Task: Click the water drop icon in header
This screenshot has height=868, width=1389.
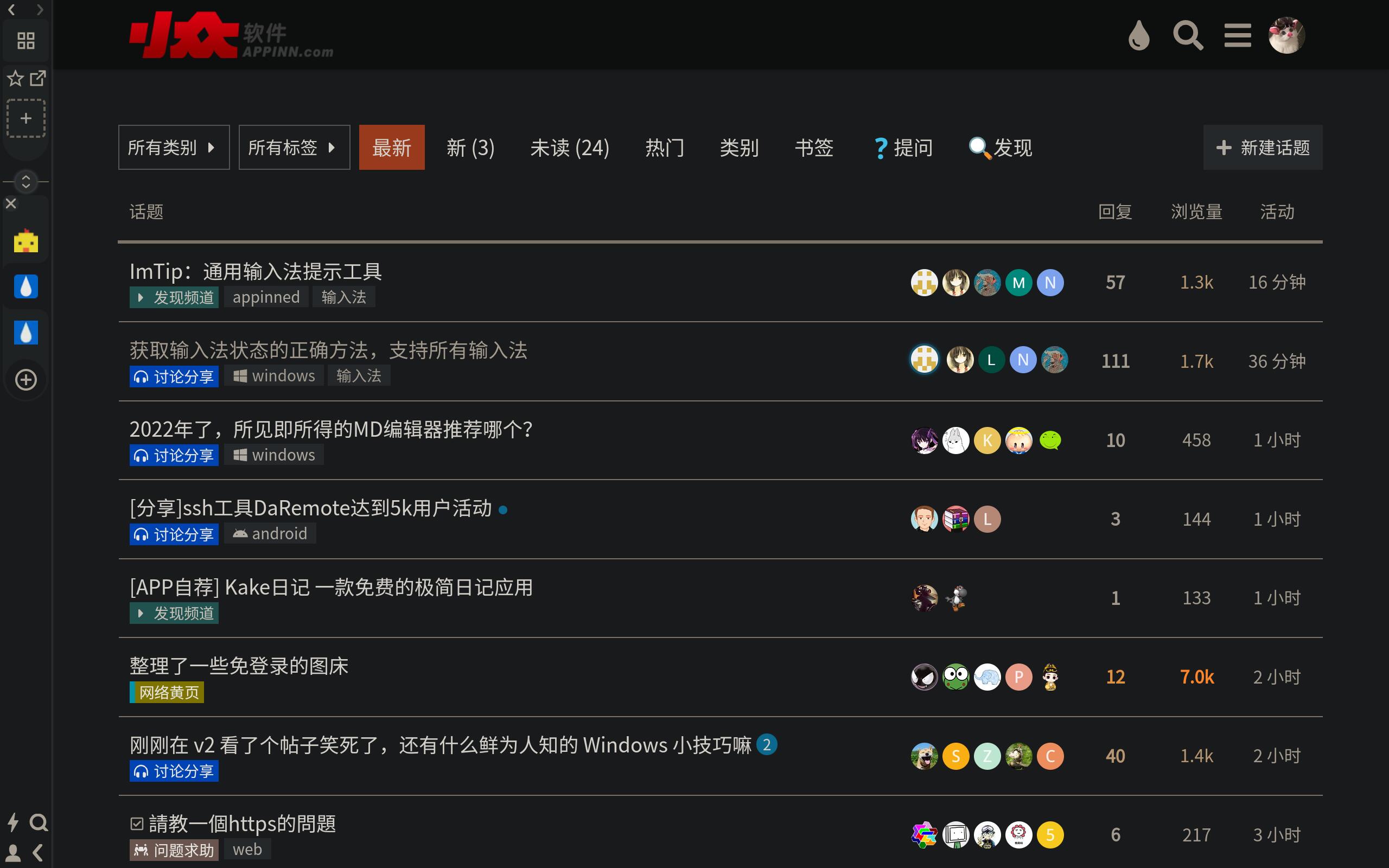Action: 1139,36
